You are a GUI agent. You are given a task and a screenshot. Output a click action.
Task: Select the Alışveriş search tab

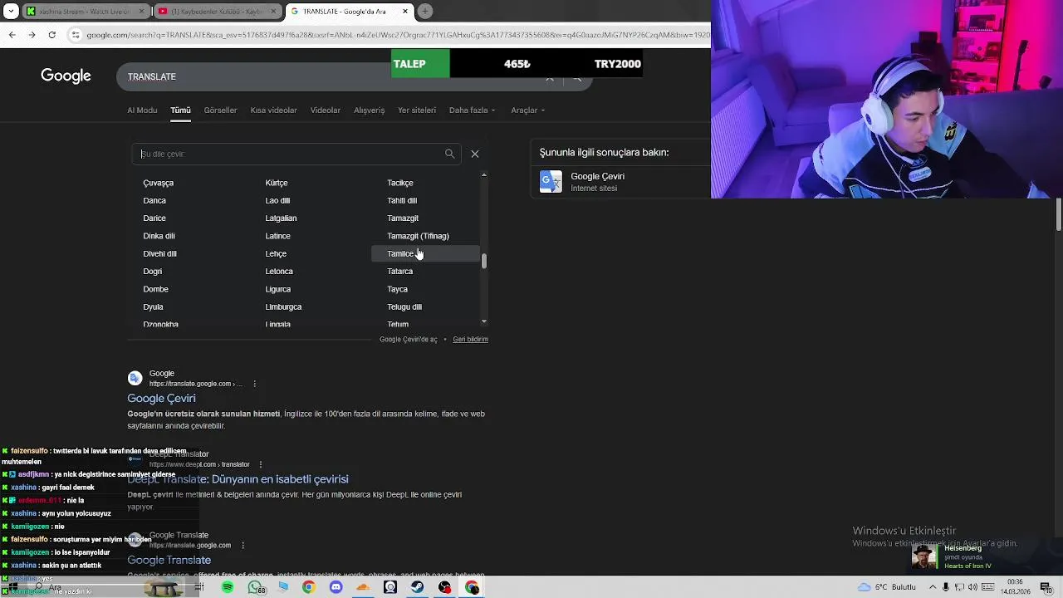(370, 110)
